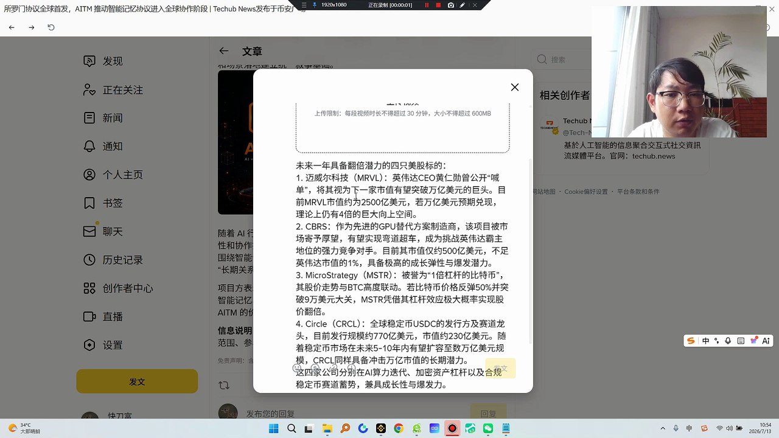Screen dimensions: 779x438
Task: Click the yellow 发文 button in sidebar
Action: [137, 381]
